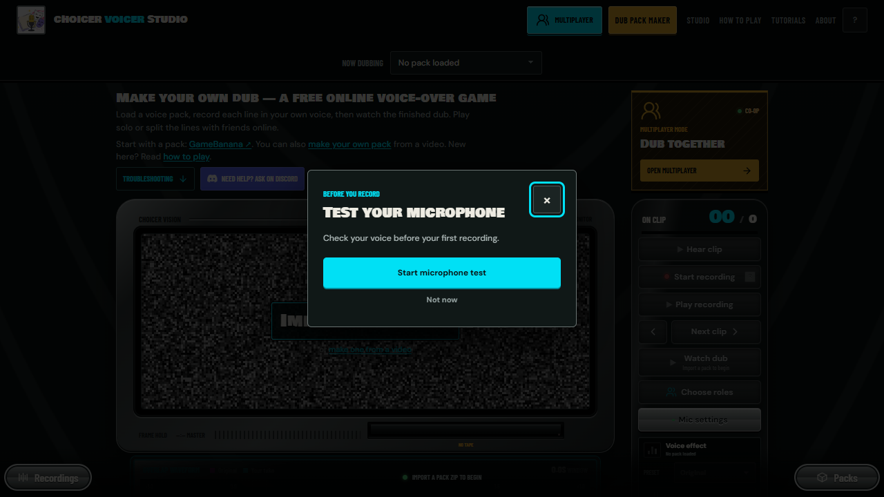Click the "Test your microphone" heading
The height and width of the screenshot is (497, 884).
click(x=414, y=213)
